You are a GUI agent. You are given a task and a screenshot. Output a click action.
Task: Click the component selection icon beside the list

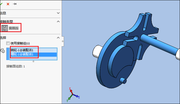3,50
